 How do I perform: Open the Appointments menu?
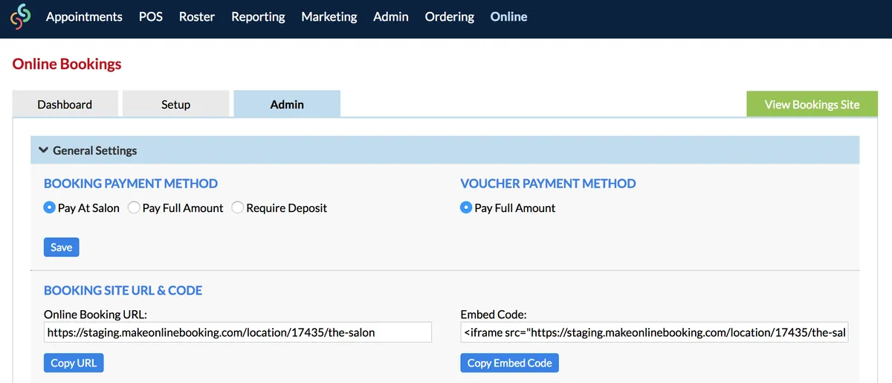pyautogui.click(x=84, y=16)
